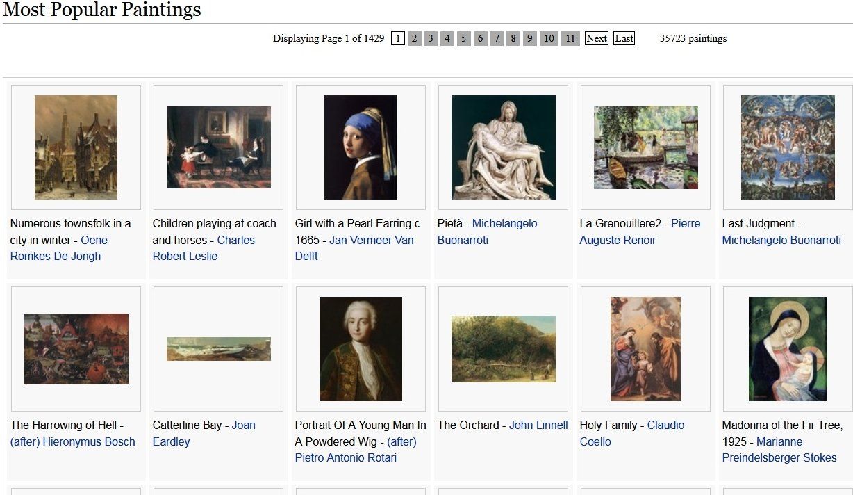Open the Last Judgment thumbnail
Screen dimensions: 853x495
click(788, 147)
